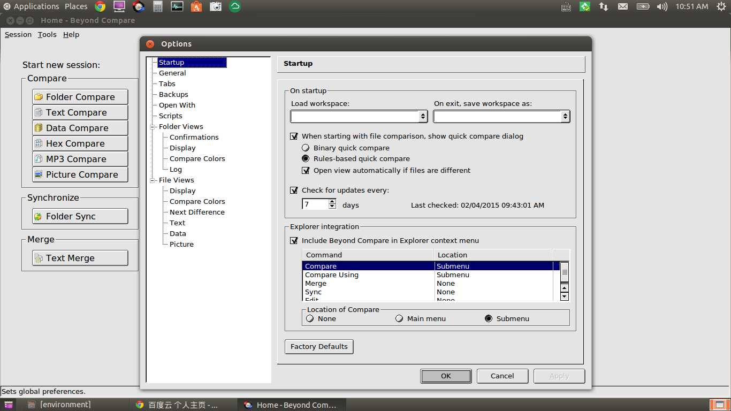Click scroll down arrow in command list

click(x=564, y=296)
